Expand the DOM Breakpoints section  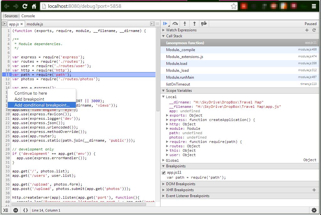coord(180,184)
